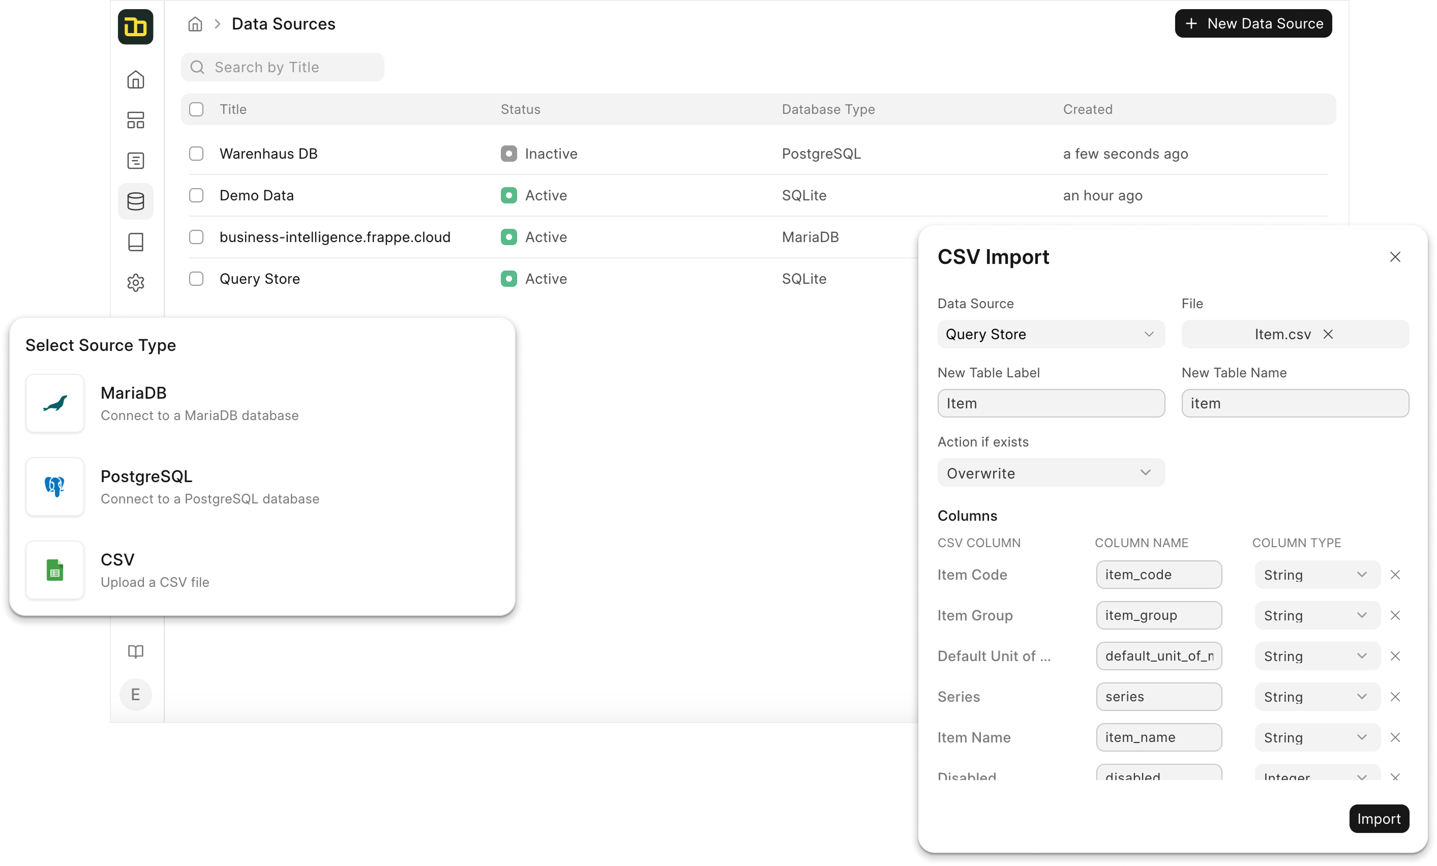Edit the New Table Label field

[1051, 403]
